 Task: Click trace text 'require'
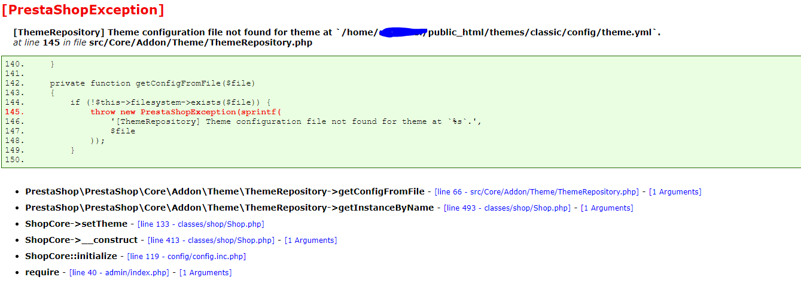coord(42,272)
